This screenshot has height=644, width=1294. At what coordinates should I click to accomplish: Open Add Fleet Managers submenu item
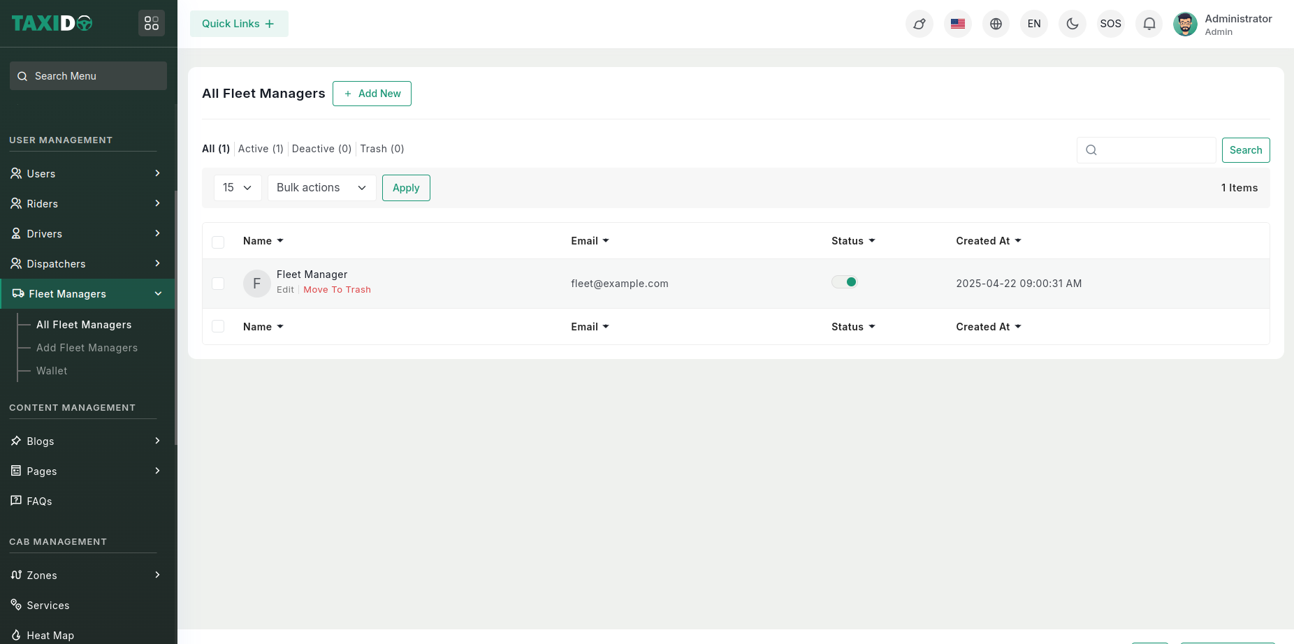pos(87,348)
